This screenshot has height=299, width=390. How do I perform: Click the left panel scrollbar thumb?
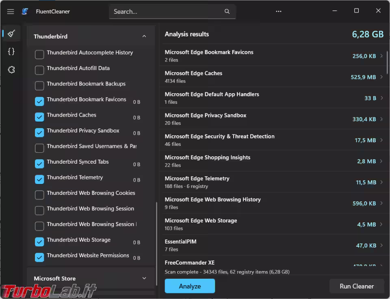click(x=156, y=243)
